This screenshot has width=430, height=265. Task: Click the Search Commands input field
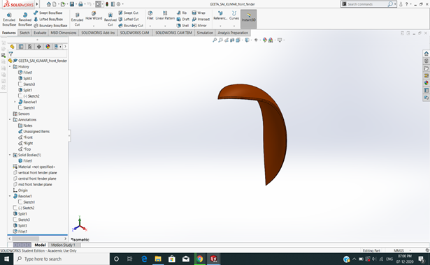pyautogui.click(x=367, y=4)
